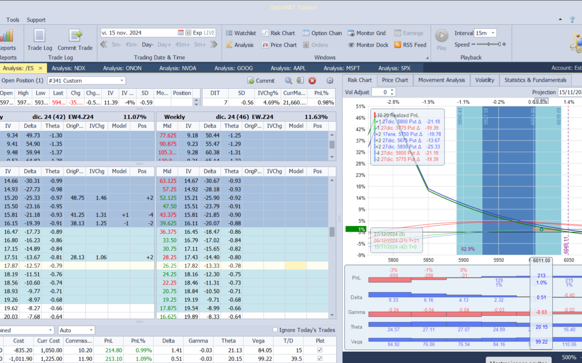The width and height of the screenshot is (582, 363).
Task: Open the Auto dropdown
Action: tap(91, 330)
